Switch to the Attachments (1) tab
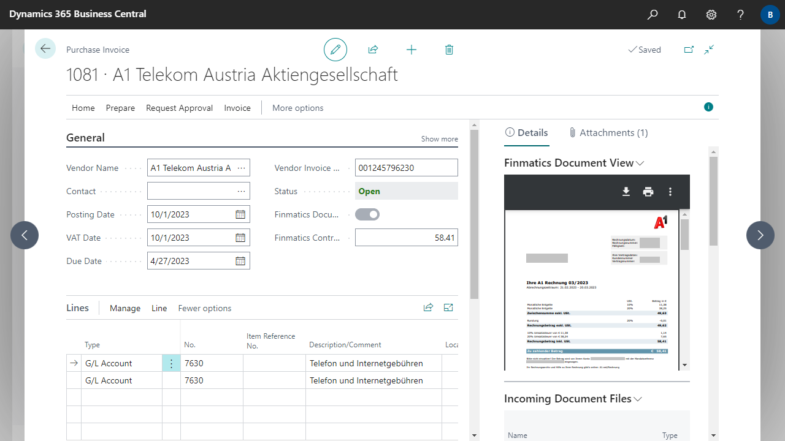 point(608,132)
